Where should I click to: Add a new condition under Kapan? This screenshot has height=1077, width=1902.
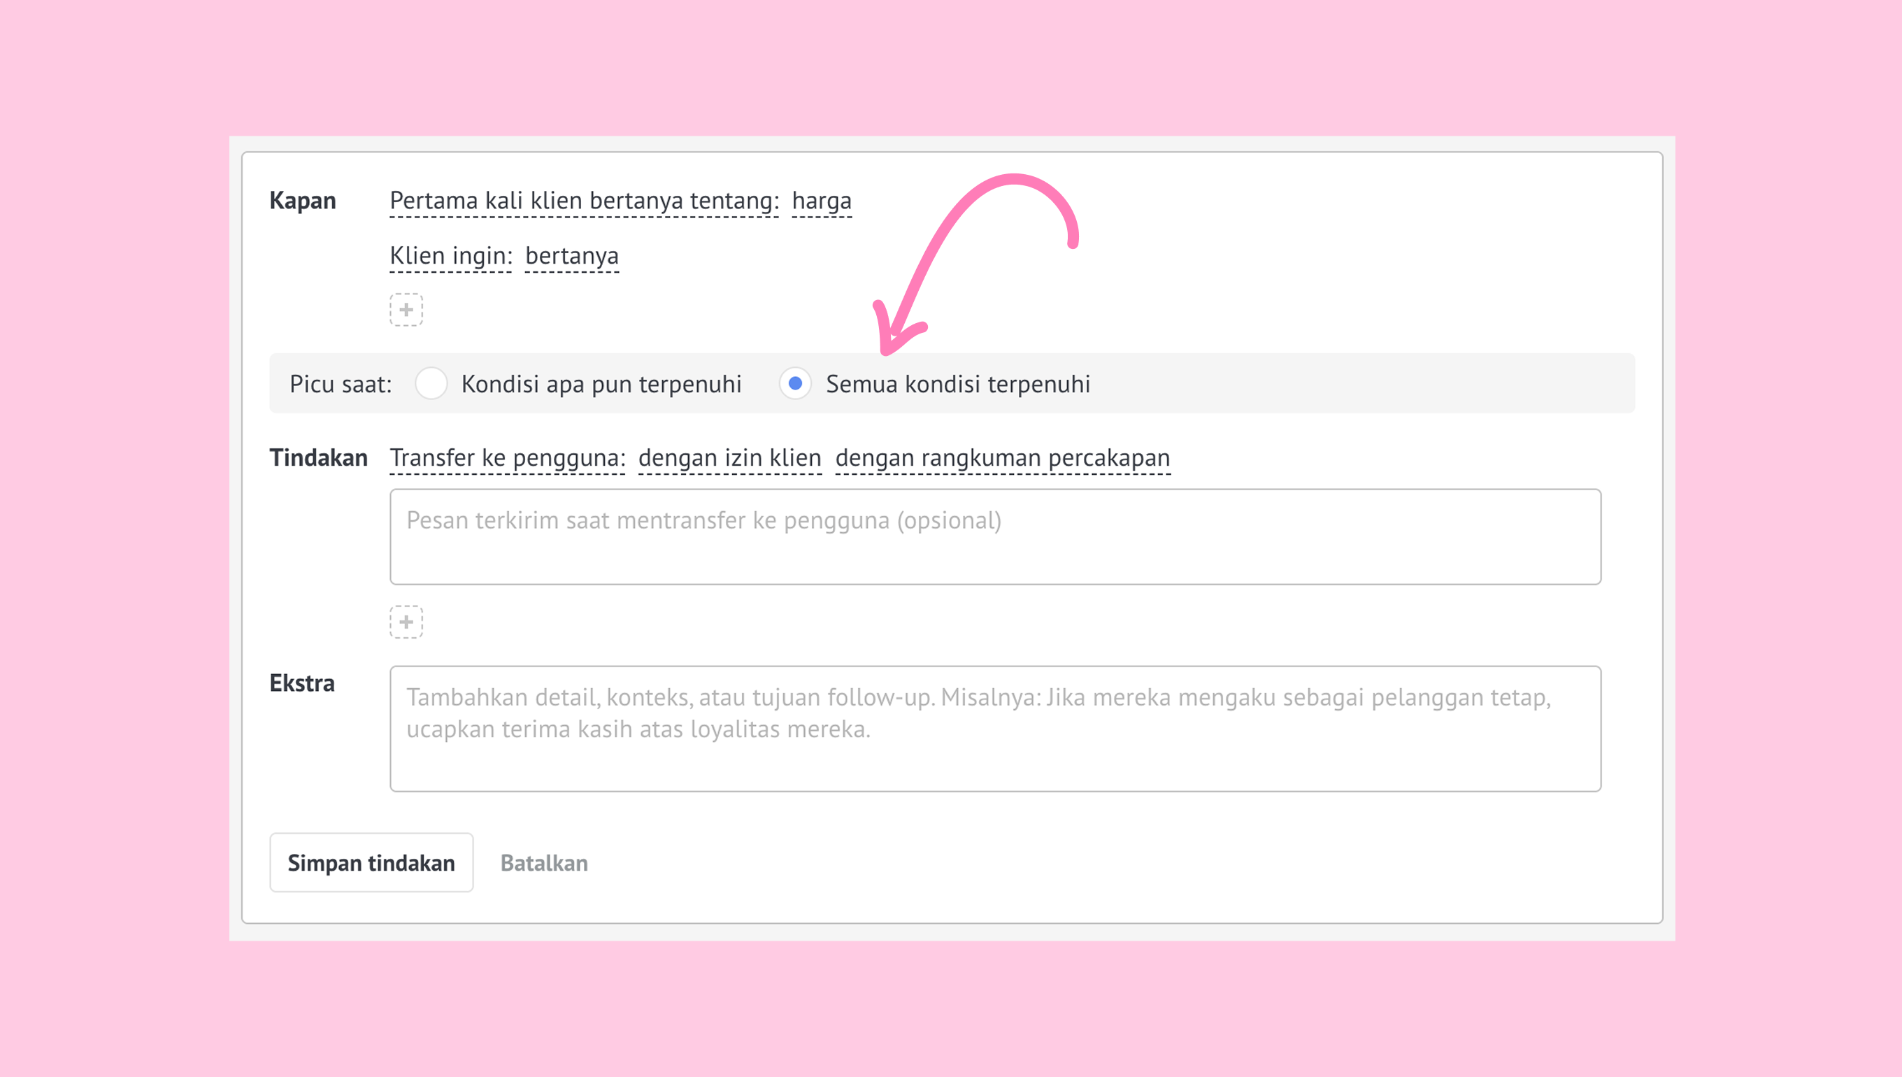click(406, 310)
